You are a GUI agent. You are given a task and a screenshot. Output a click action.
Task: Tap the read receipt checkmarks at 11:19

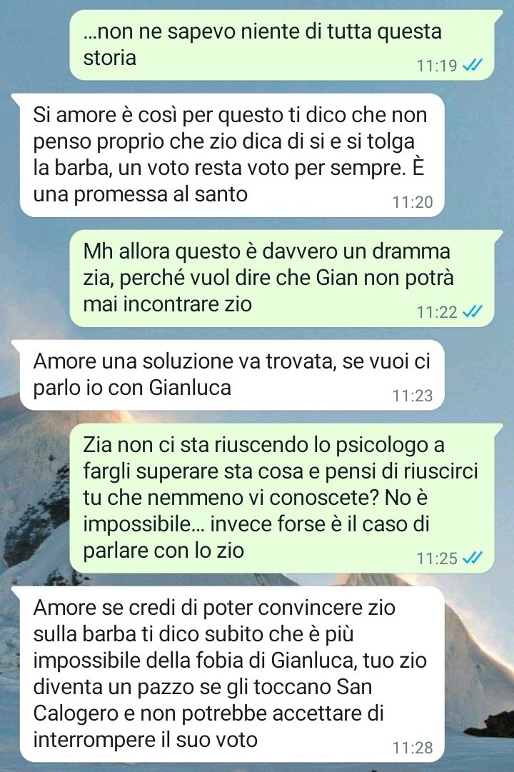pos(472,65)
